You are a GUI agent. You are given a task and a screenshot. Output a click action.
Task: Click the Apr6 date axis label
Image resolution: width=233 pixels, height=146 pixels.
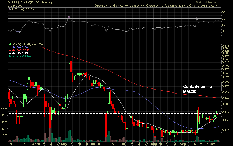pos(36,144)
